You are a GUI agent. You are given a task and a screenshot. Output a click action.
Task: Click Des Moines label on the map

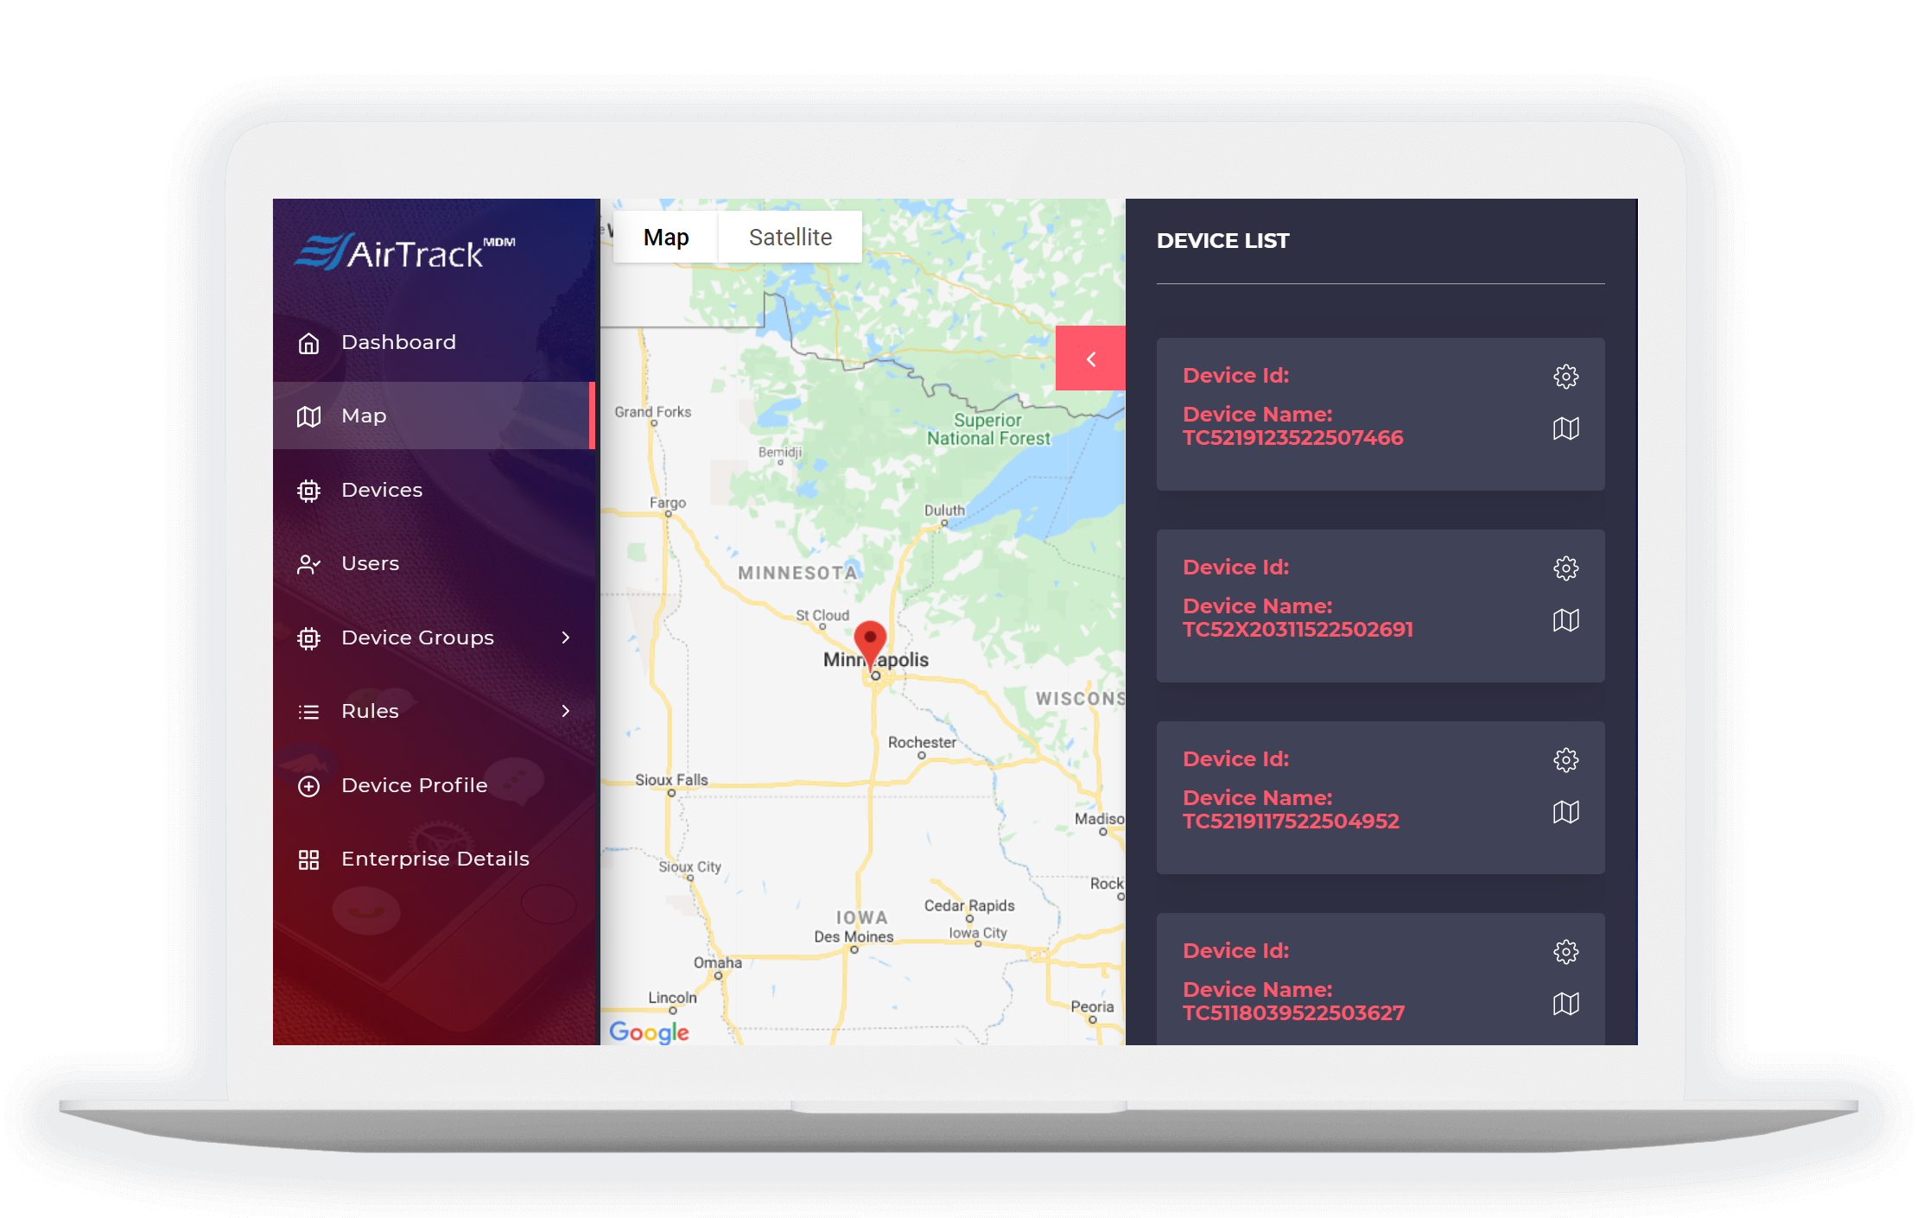pyautogui.click(x=854, y=936)
